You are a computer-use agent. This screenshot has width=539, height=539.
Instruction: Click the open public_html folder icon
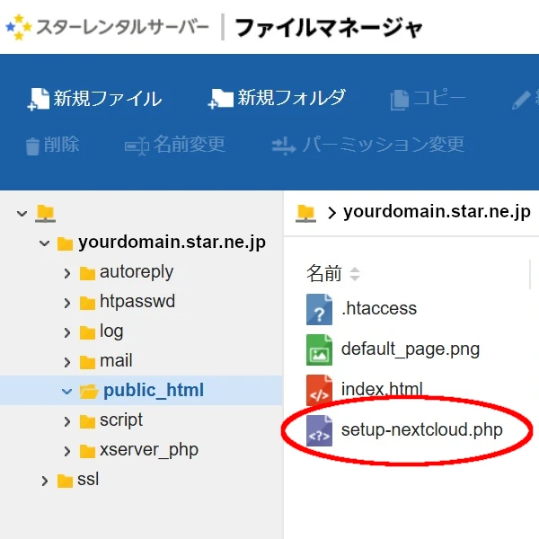coord(89,392)
